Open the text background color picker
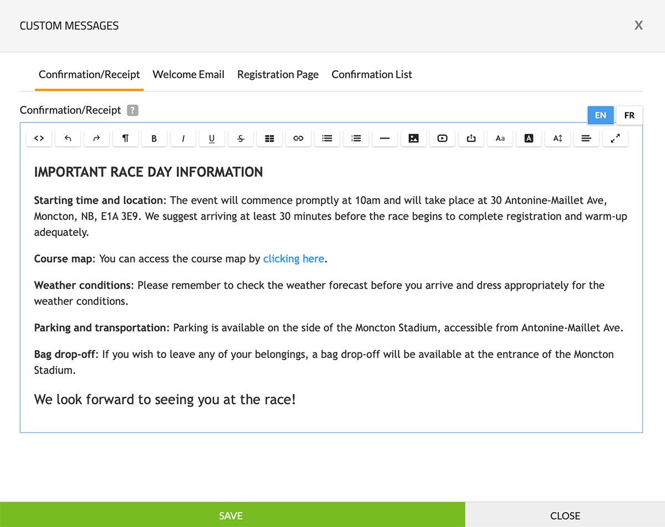The width and height of the screenshot is (665, 527). [529, 139]
